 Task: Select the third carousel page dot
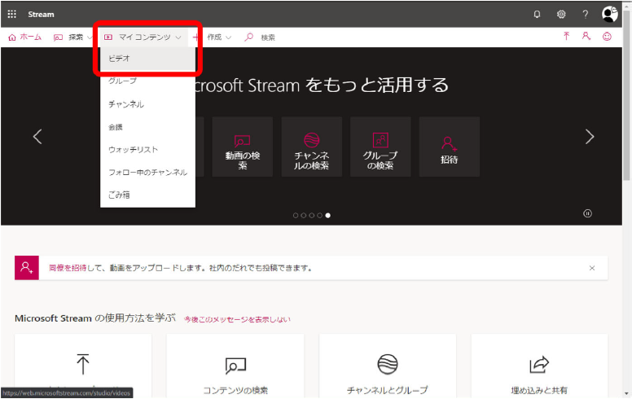(312, 216)
